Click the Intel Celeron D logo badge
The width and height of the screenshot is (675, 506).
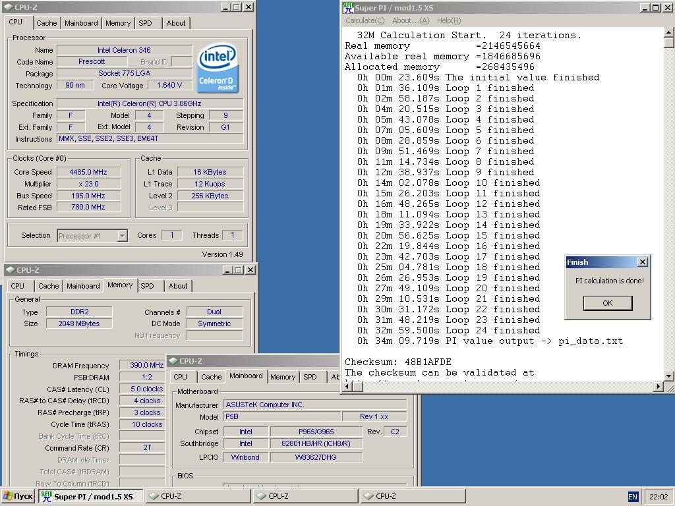click(218, 68)
